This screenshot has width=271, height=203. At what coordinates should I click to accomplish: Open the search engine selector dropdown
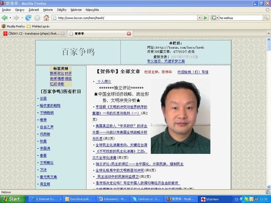217,18
